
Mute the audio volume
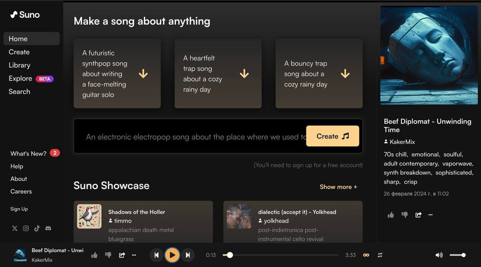pos(439,255)
